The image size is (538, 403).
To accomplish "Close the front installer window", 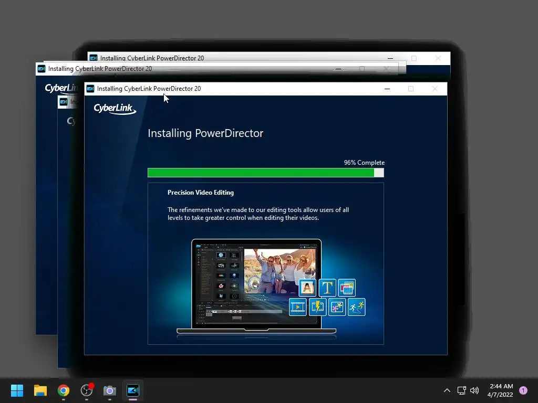I will 434,89.
